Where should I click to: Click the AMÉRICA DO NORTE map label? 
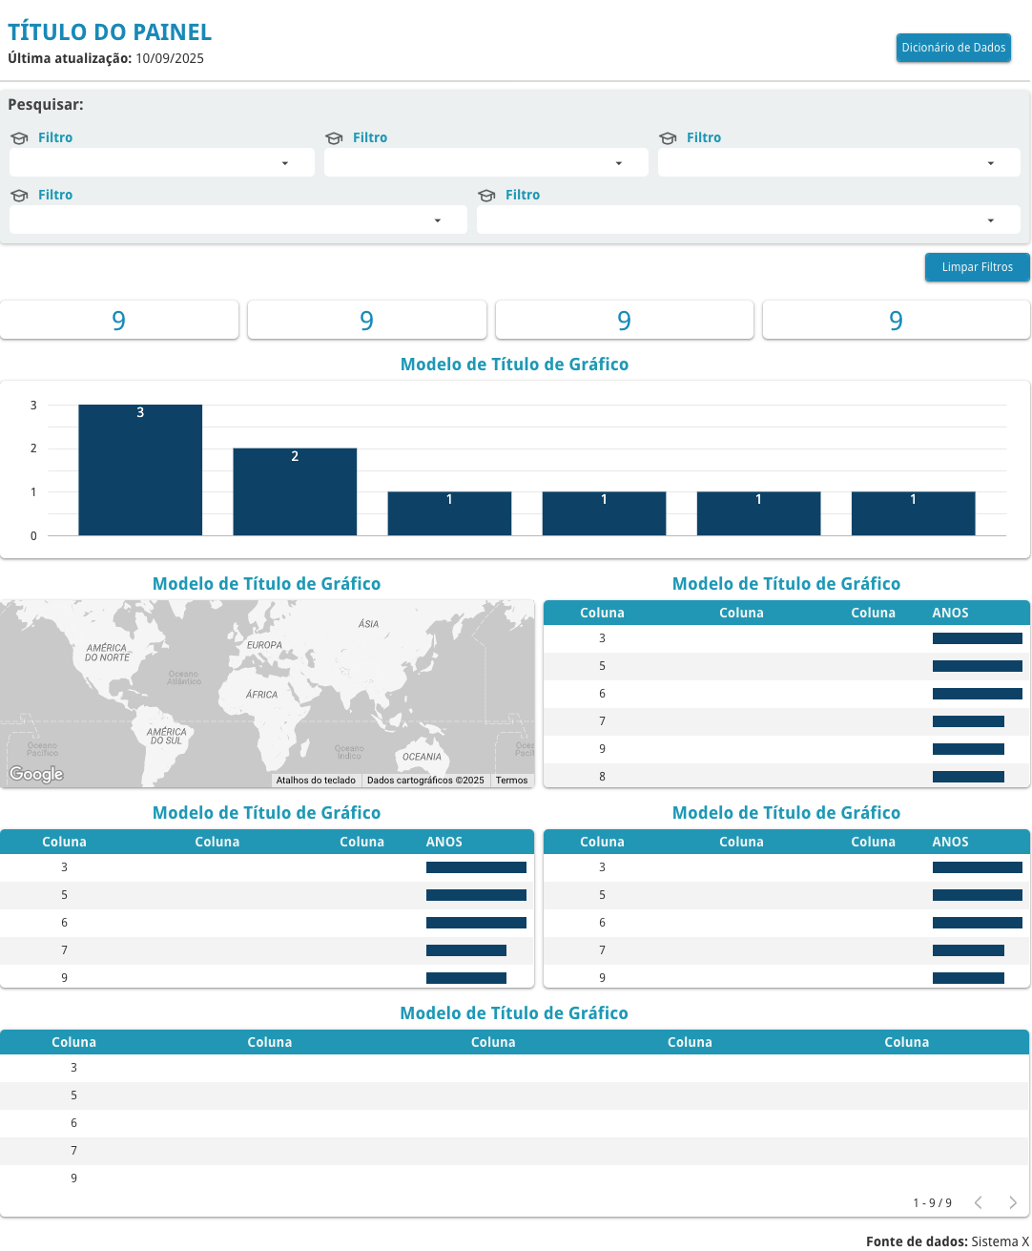[x=107, y=653]
